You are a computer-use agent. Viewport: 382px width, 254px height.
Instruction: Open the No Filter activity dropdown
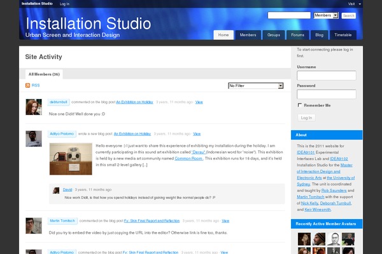255,86
